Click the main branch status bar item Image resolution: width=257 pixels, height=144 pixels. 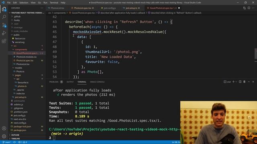point(7,142)
